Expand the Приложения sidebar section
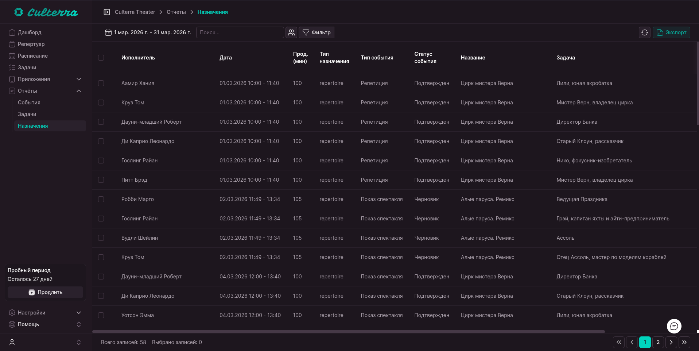The image size is (699, 351). point(79,79)
